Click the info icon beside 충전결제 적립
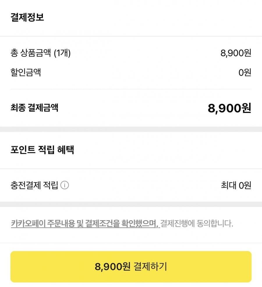262x287 pixels. click(65, 185)
